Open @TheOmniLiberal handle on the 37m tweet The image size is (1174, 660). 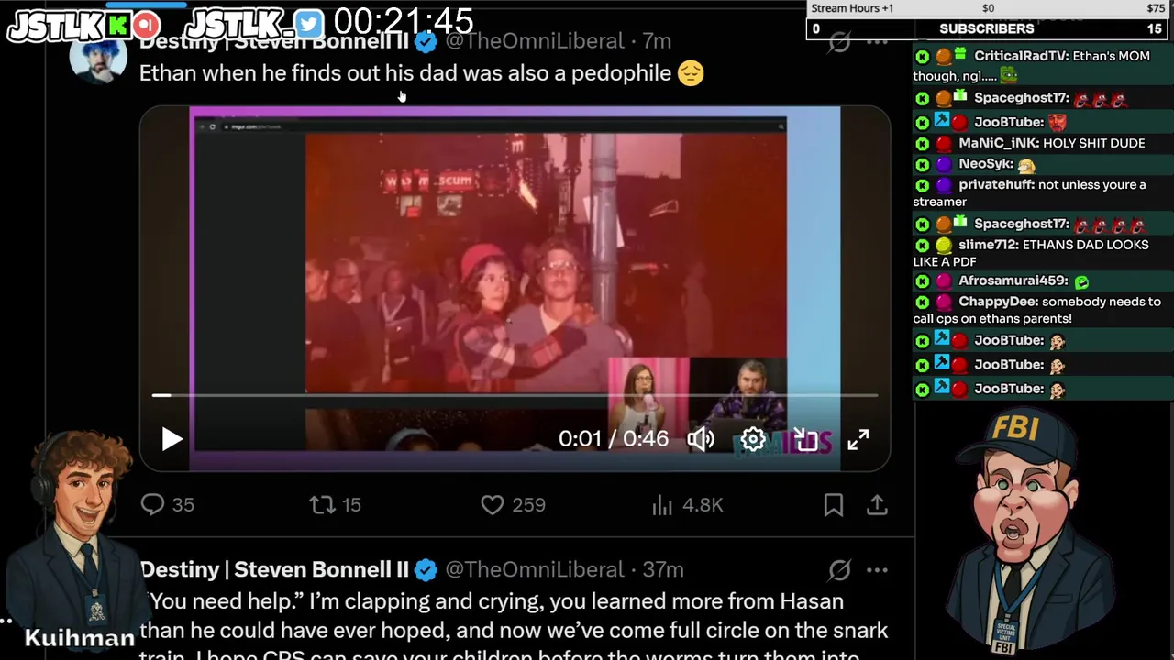pos(535,569)
